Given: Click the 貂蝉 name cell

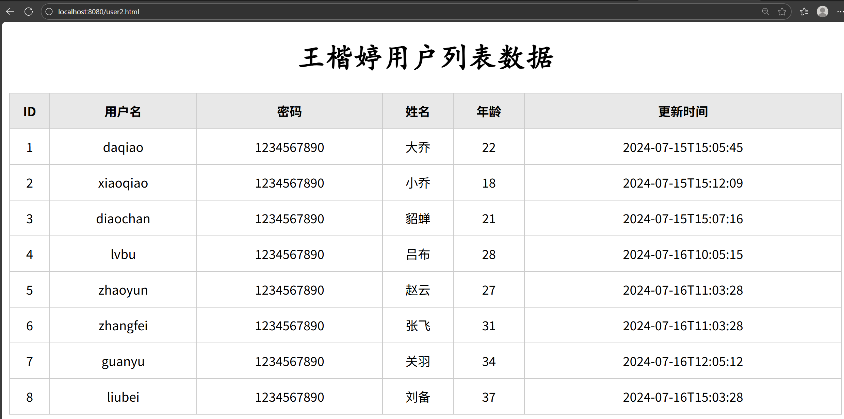Looking at the screenshot, I should coord(418,219).
